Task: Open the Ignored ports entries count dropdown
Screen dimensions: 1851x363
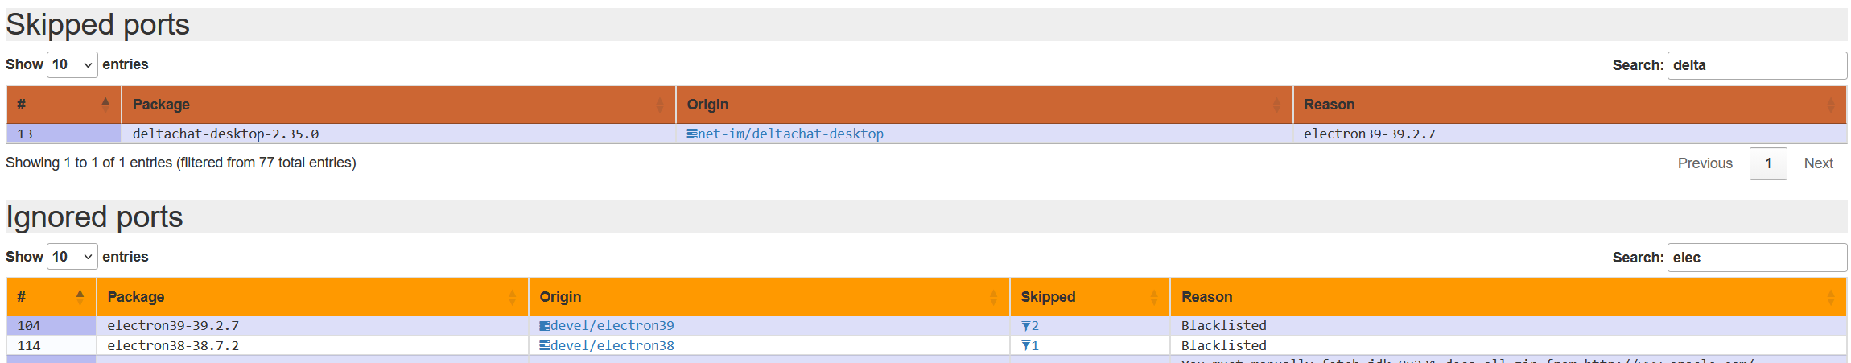Action: 72,257
